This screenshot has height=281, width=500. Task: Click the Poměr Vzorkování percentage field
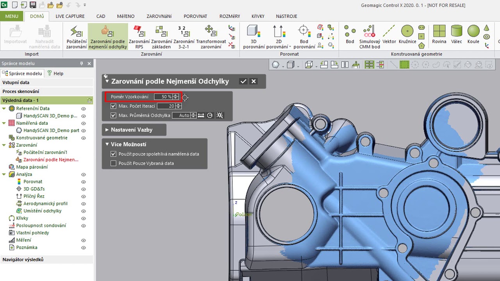(x=163, y=97)
